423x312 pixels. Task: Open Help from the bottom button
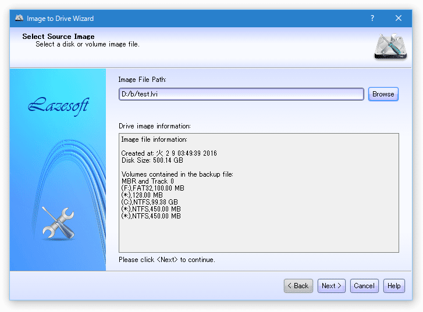click(x=394, y=286)
